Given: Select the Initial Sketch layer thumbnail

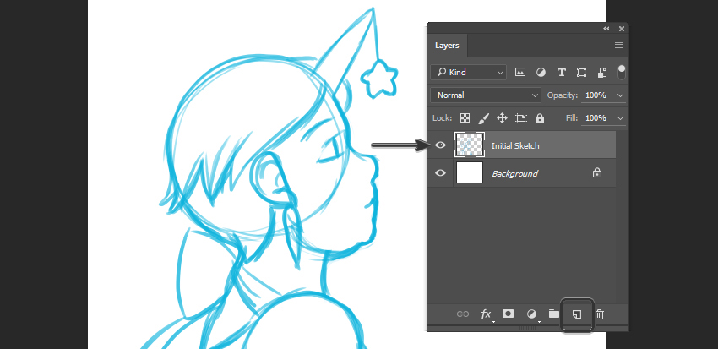Looking at the screenshot, I should (x=470, y=145).
